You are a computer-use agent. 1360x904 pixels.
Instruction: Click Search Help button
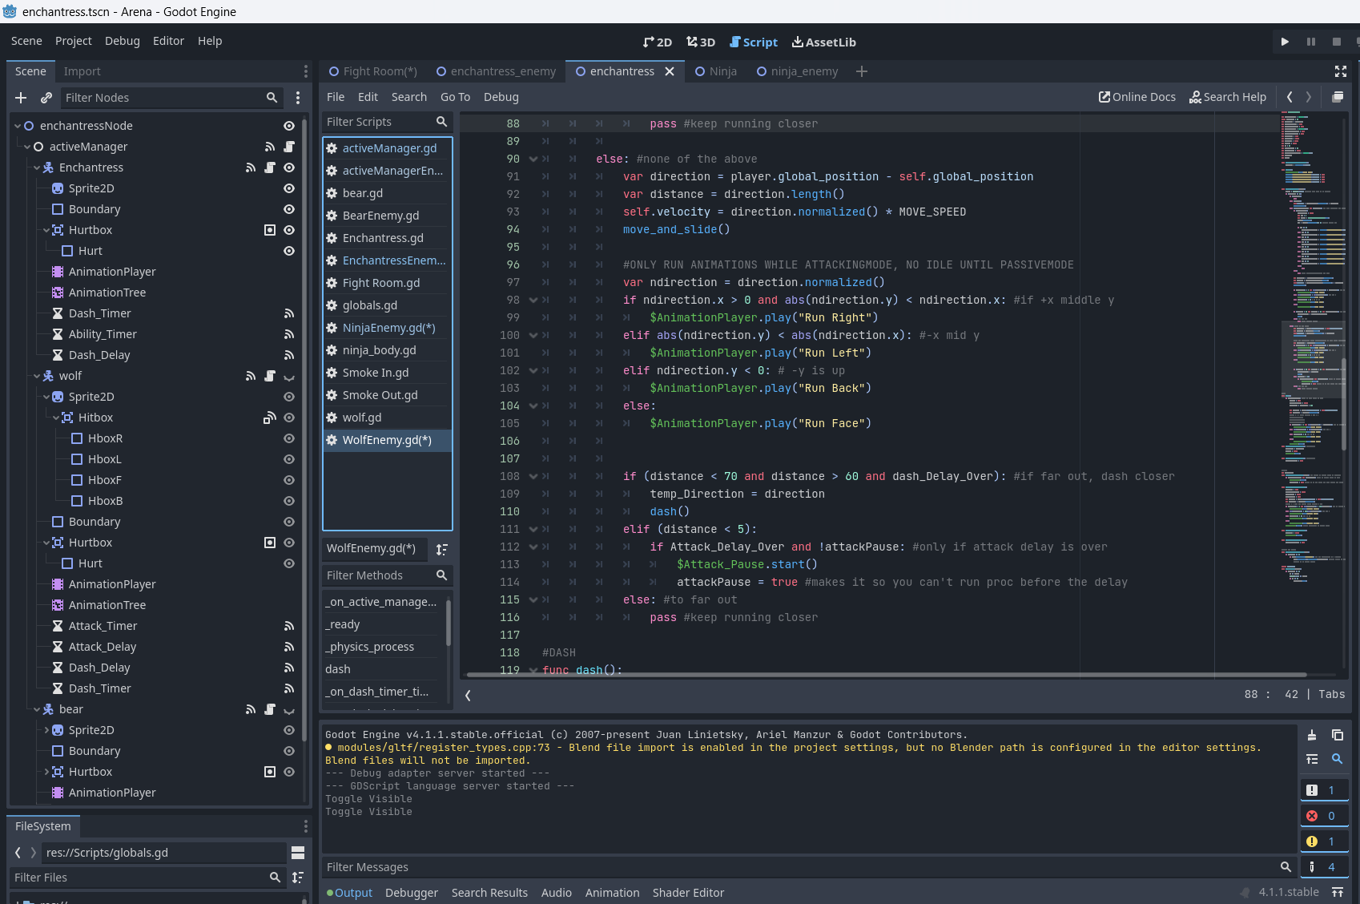coord(1228,97)
